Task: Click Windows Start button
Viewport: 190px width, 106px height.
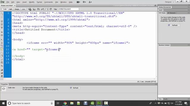Action: 3,103
